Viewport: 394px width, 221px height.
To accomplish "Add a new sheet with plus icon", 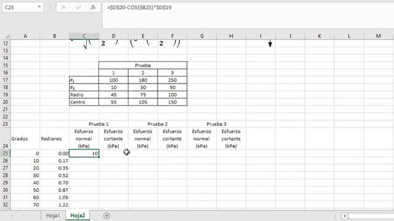I will 107,215.
